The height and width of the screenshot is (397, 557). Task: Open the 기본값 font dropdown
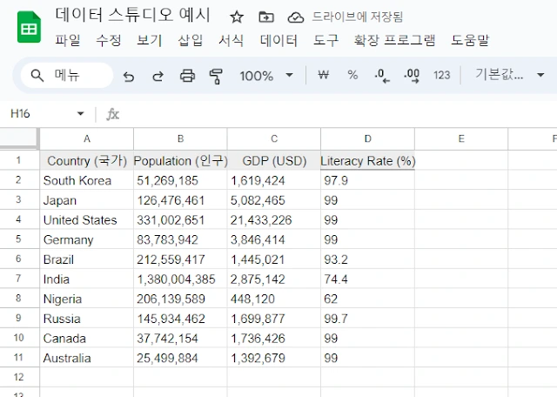click(510, 75)
